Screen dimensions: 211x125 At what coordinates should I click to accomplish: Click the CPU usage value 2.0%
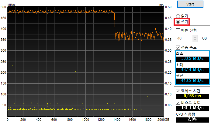tap(192, 120)
